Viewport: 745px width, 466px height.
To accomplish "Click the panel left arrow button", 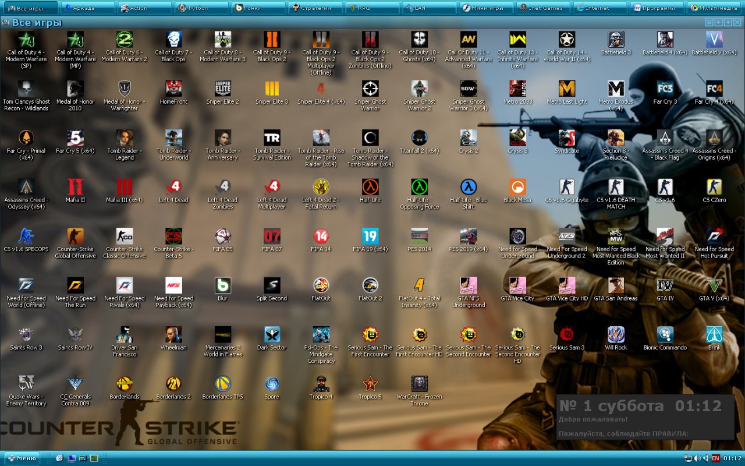I will tap(718, 22).
